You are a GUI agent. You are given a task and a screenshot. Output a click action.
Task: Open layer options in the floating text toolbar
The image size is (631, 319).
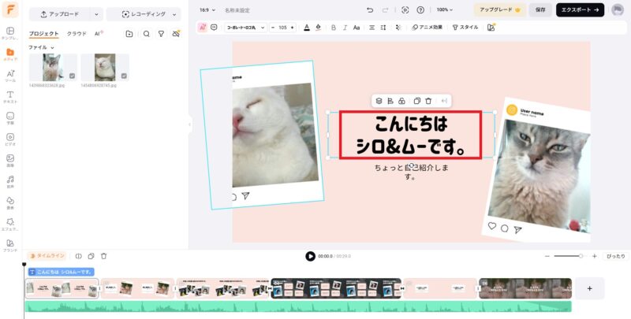click(379, 101)
